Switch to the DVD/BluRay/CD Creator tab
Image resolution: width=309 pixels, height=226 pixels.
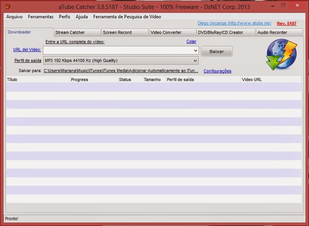tap(226, 32)
